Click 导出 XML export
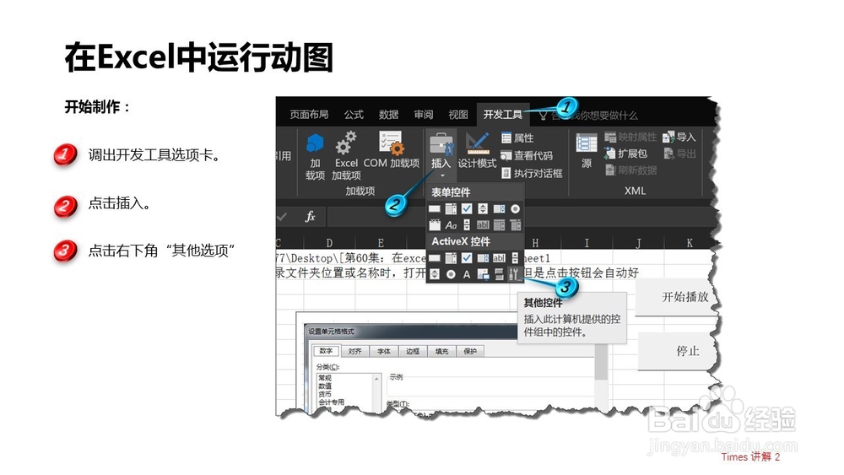This screenshot has height=475, width=844. click(x=679, y=154)
